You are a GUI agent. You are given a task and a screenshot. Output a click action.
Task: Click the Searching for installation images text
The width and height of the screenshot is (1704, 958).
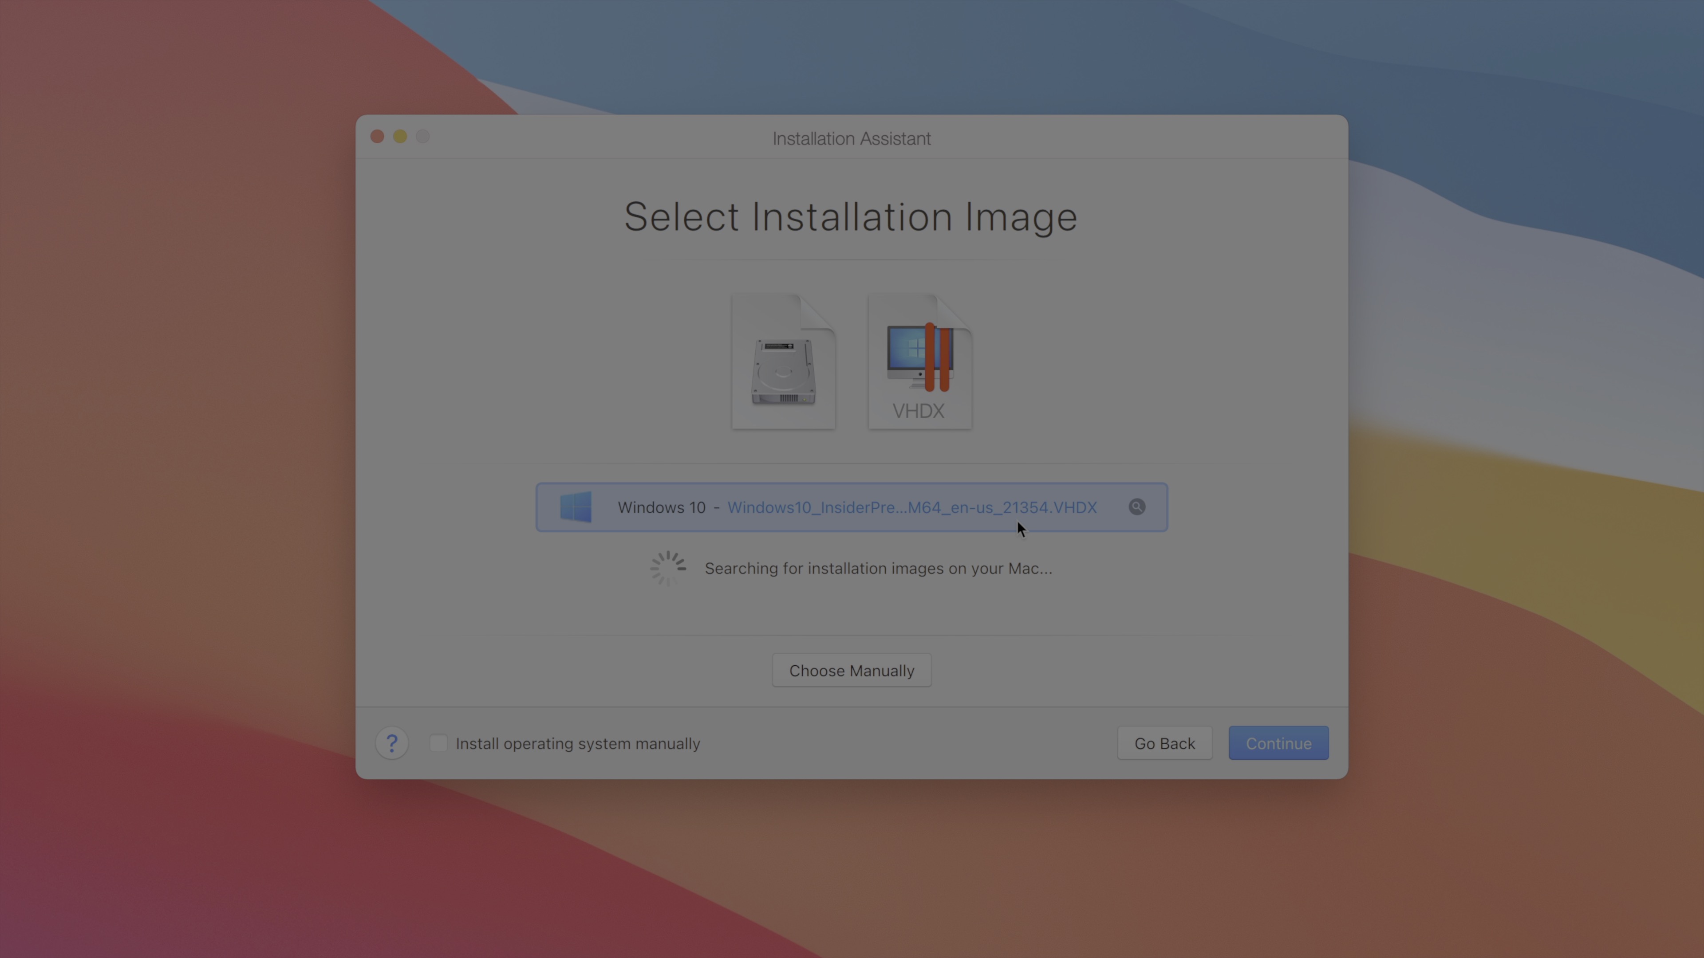point(878,569)
